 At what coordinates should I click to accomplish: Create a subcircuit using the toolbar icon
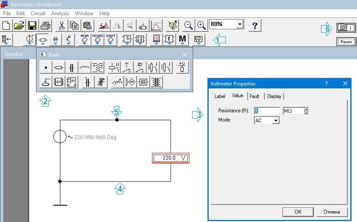143,26
